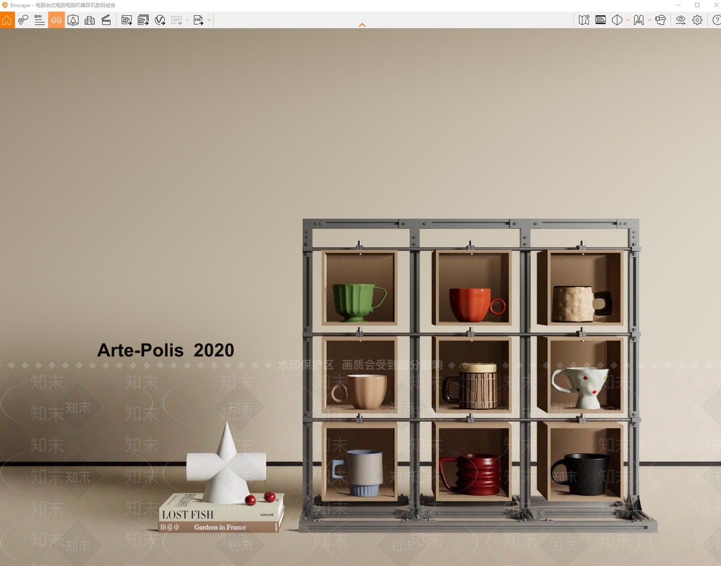Close the Enscape window
This screenshot has height=566, width=721.
[716, 5]
